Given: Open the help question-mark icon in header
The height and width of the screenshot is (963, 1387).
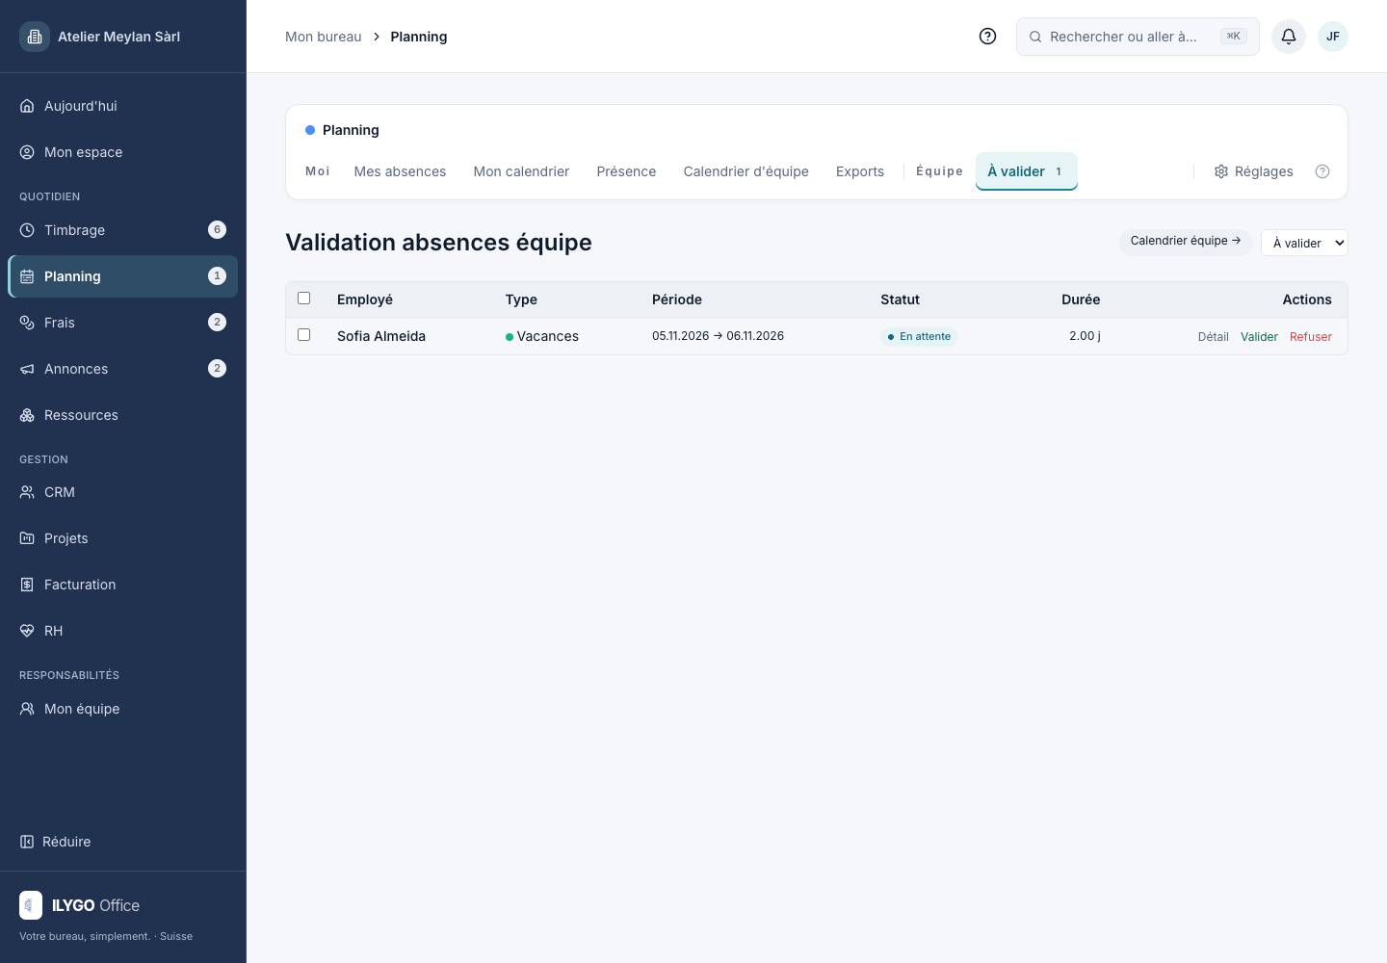Looking at the screenshot, I should coord(987,37).
